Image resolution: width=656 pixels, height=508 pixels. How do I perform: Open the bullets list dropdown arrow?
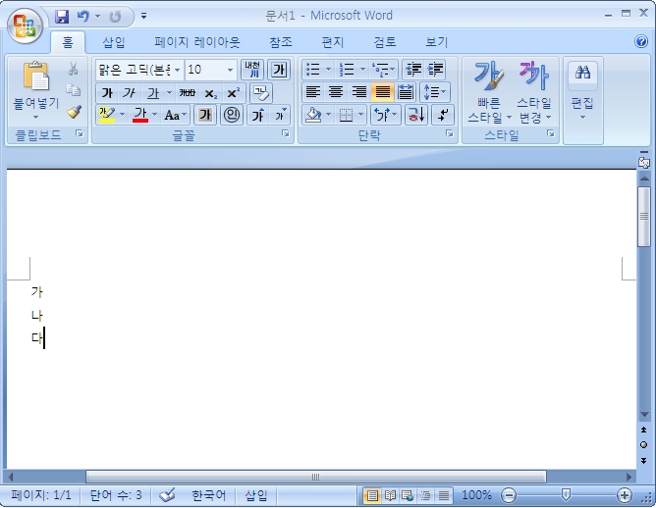tap(328, 70)
